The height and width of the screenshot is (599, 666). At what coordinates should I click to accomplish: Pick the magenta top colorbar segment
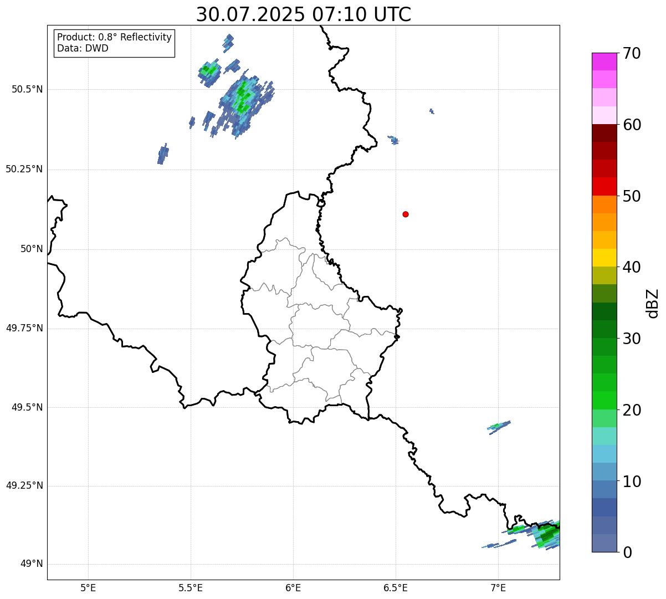pyautogui.click(x=604, y=62)
